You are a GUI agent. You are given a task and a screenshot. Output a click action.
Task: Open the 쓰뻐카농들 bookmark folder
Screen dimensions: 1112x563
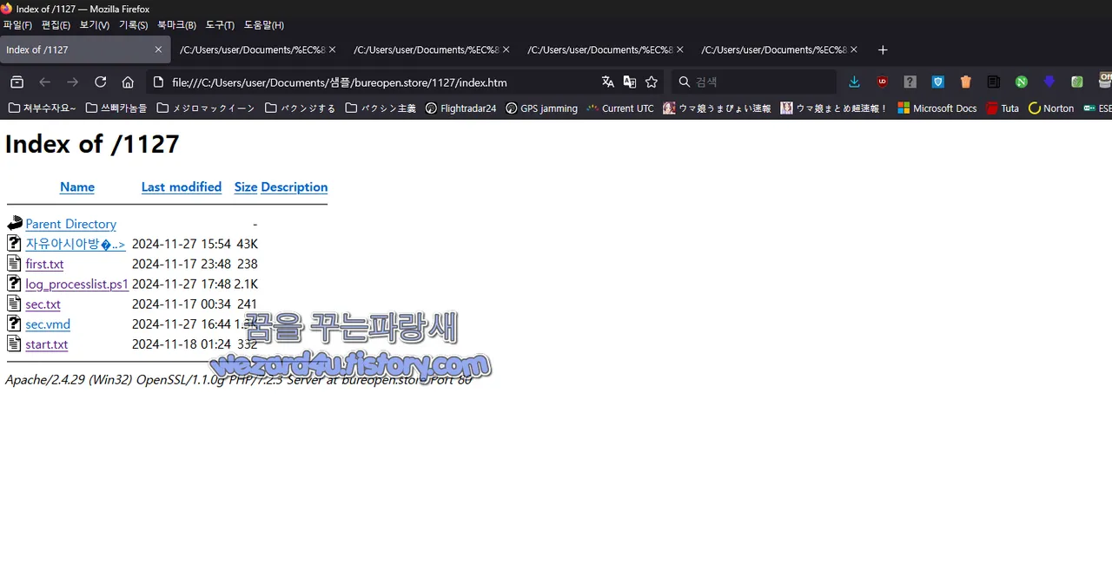[116, 108]
